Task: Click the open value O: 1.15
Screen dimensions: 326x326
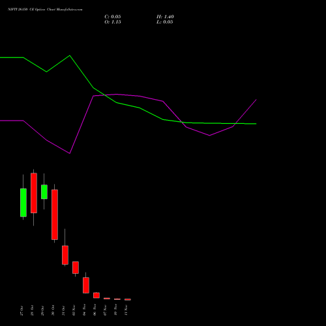Action: coord(113,22)
